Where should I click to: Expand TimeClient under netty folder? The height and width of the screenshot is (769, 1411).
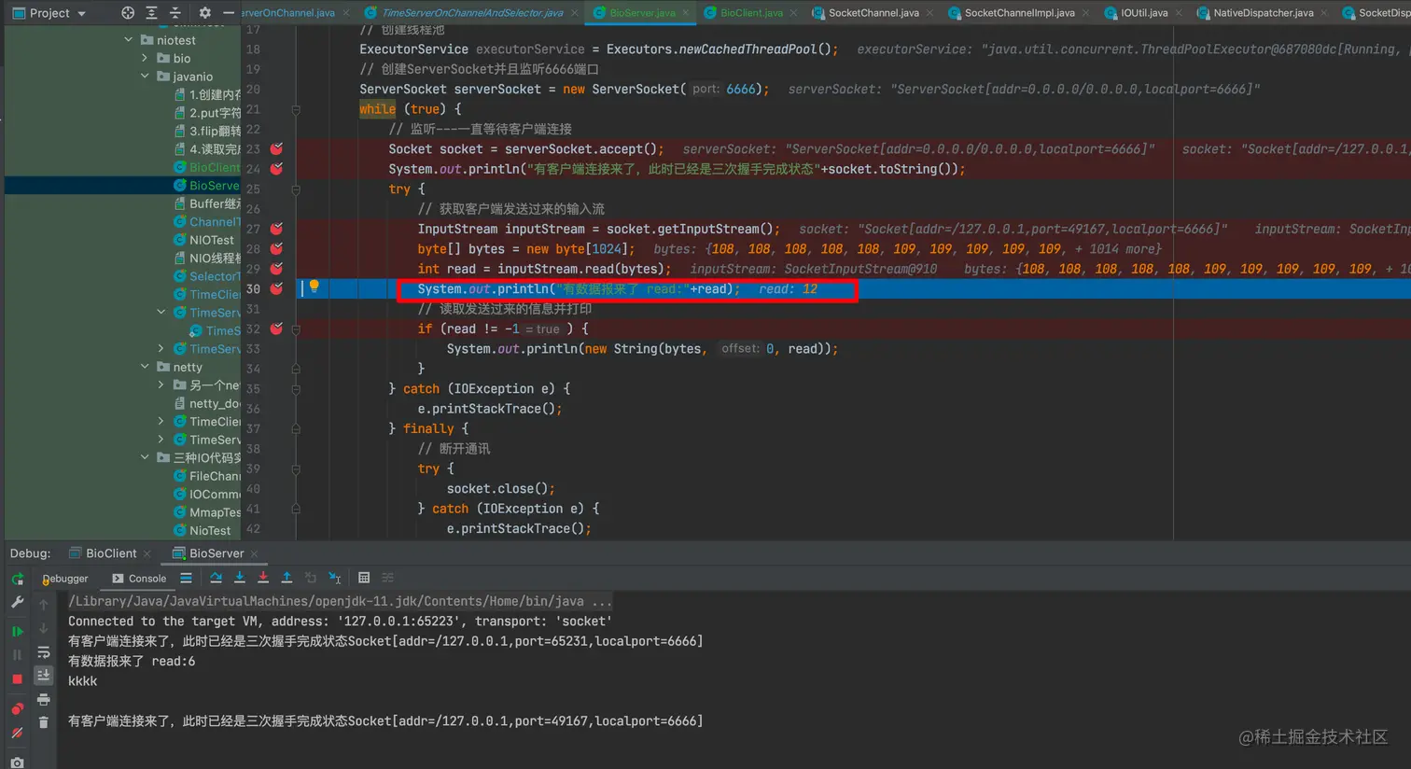click(161, 421)
